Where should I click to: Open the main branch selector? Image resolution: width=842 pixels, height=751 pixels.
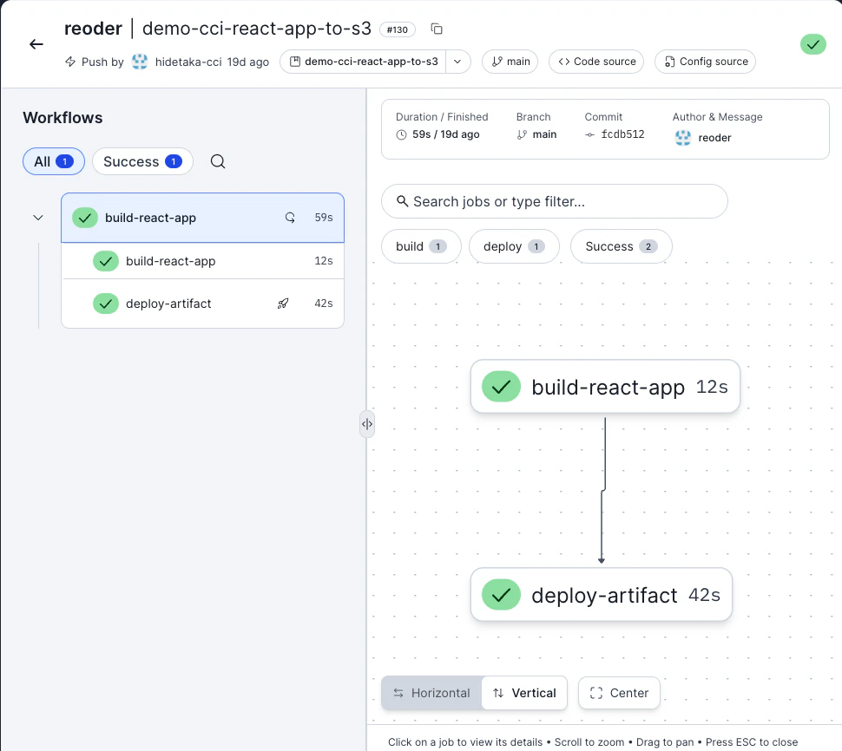click(510, 62)
